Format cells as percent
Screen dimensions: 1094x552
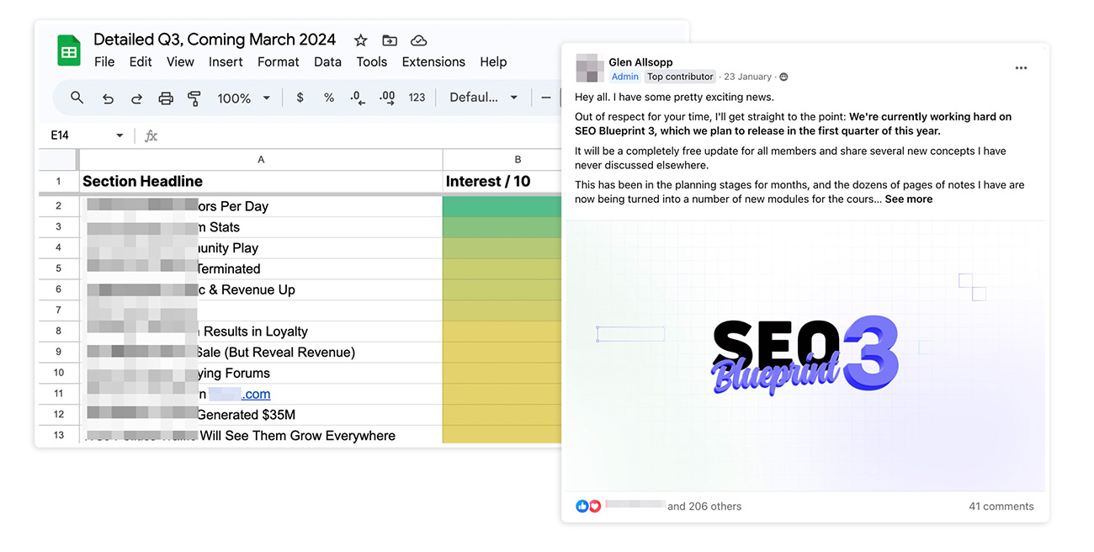click(328, 98)
